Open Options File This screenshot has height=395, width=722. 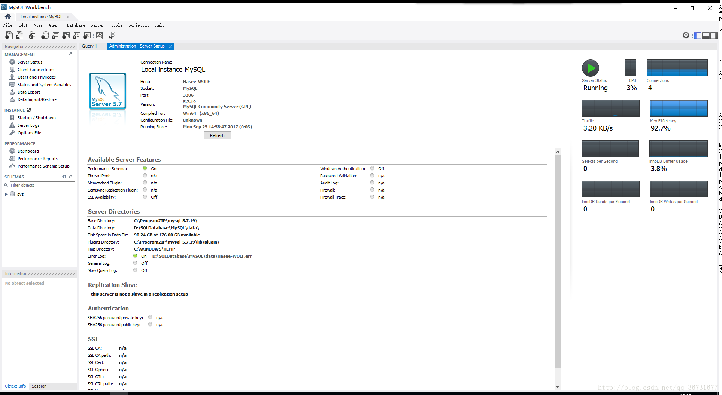click(29, 133)
